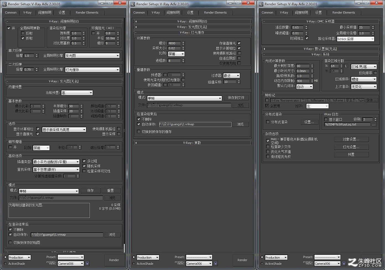Viewport: 385px width, 270px height.
Task: Open 查找采样 dropdown 基于密度
Action: coord(56,170)
